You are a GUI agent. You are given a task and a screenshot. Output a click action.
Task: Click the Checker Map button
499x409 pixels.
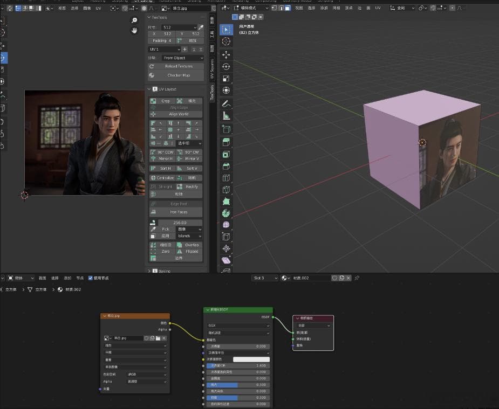click(x=176, y=75)
